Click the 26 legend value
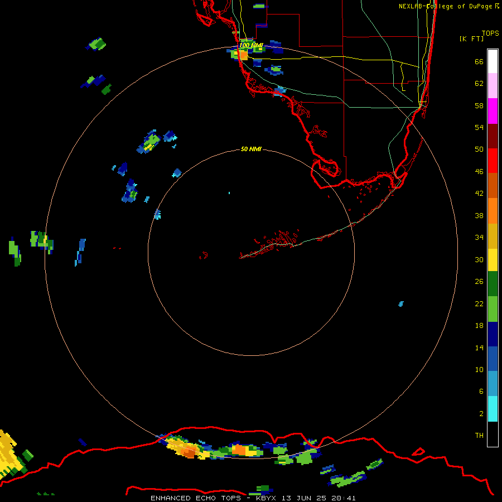 [479, 282]
